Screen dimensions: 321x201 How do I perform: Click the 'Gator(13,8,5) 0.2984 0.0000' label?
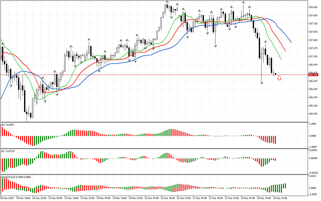coord(16,177)
